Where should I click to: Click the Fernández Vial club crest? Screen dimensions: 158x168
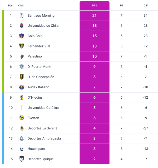pos(22,46)
